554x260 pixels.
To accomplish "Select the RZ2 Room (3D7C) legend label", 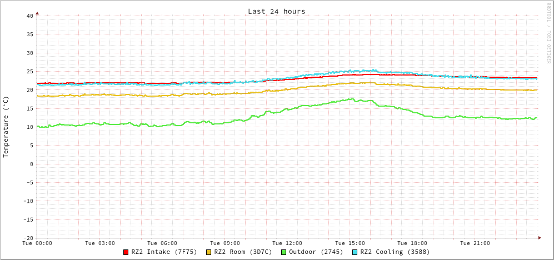I will tap(243, 252).
